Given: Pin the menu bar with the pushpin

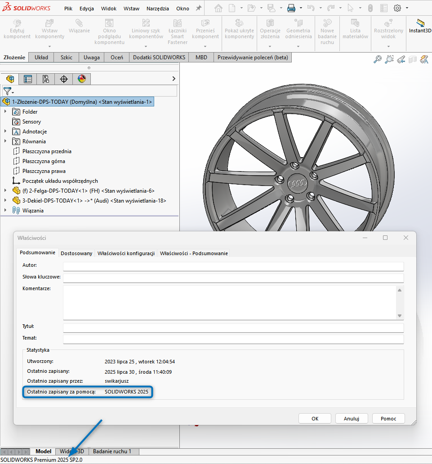Looking at the screenshot, I should point(198,8).
